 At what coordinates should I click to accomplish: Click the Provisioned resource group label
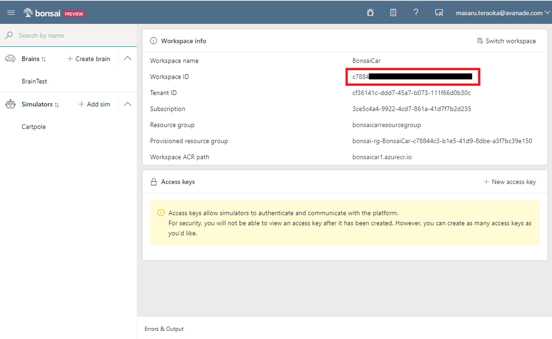pyautogui.click(x=189, y=141)
